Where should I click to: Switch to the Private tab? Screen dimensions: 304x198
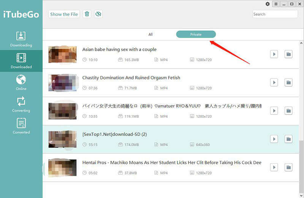(196, 34)
